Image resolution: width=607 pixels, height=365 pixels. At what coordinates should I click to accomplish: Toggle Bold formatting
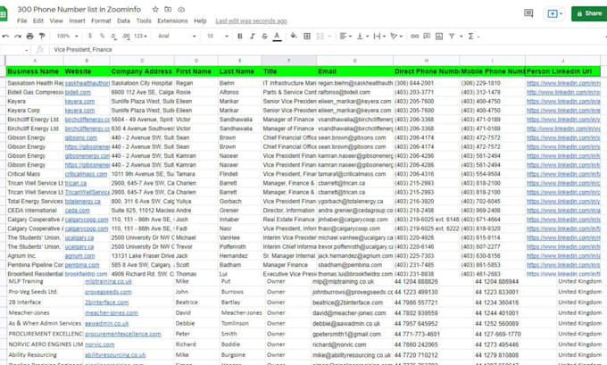[x=239, y=36]
